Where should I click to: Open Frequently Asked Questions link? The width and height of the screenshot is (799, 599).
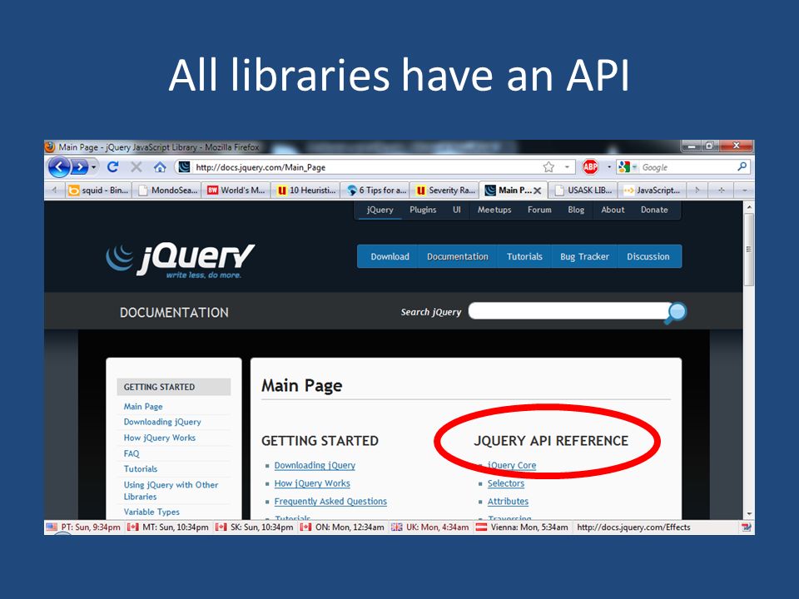coord(330,501)
